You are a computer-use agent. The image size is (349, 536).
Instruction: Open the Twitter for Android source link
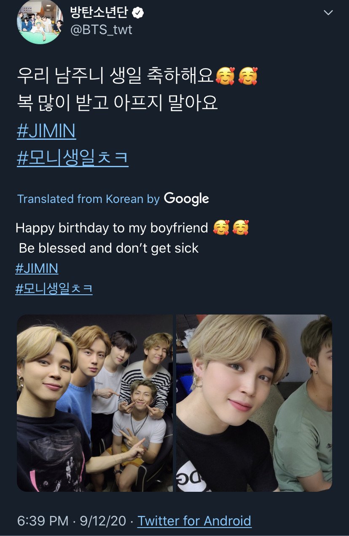point(194,521)
